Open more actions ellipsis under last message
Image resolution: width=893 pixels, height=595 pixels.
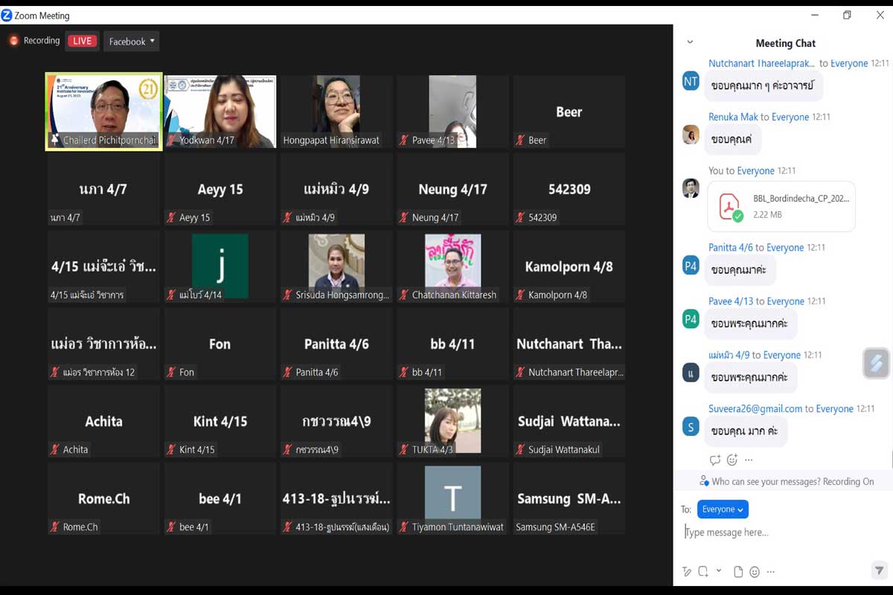pos(749,460)
